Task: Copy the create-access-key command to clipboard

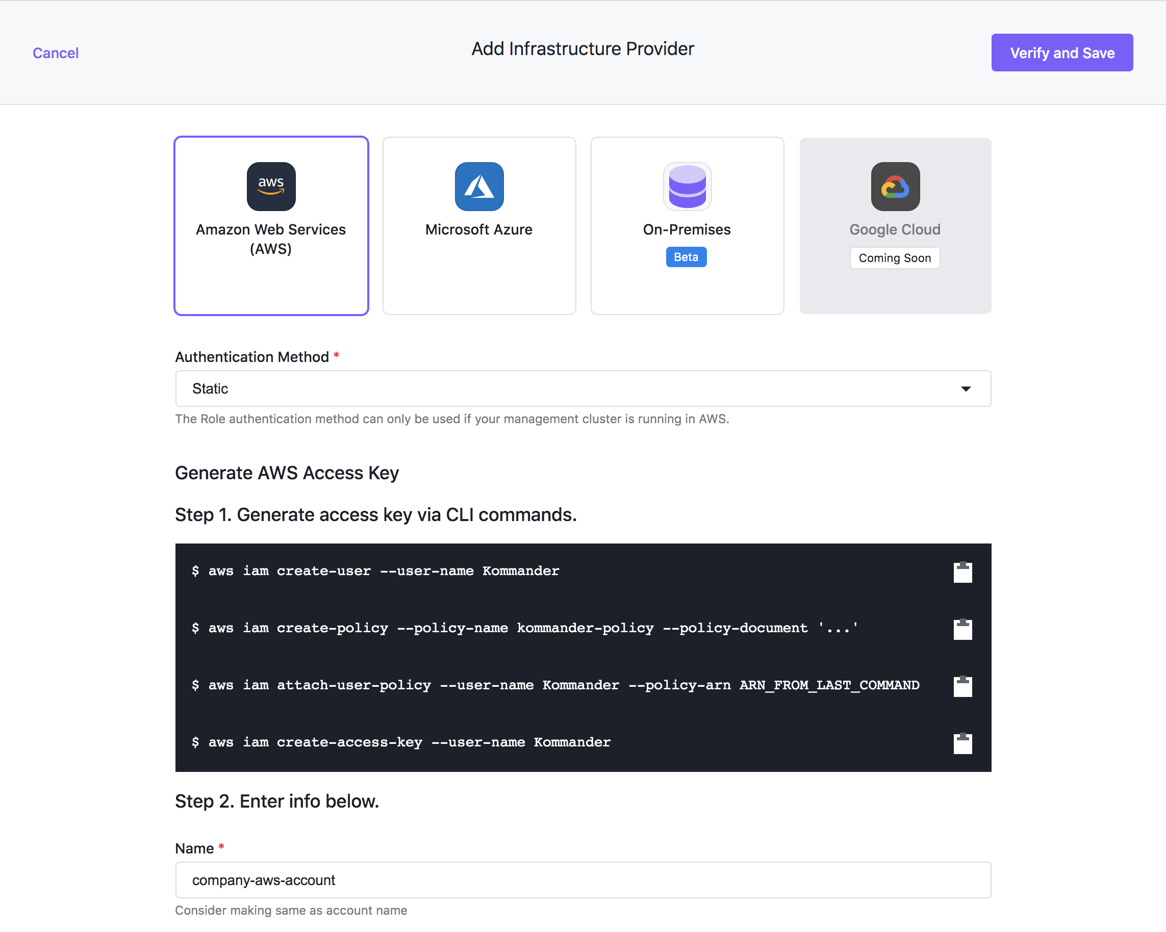Action: coord(962,743)
